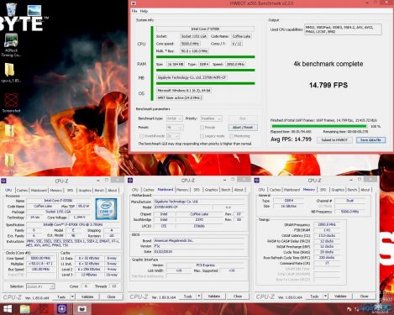394x315 pixels.
Task: Click the 14.799 FPS result text
Action: [328, 85]
